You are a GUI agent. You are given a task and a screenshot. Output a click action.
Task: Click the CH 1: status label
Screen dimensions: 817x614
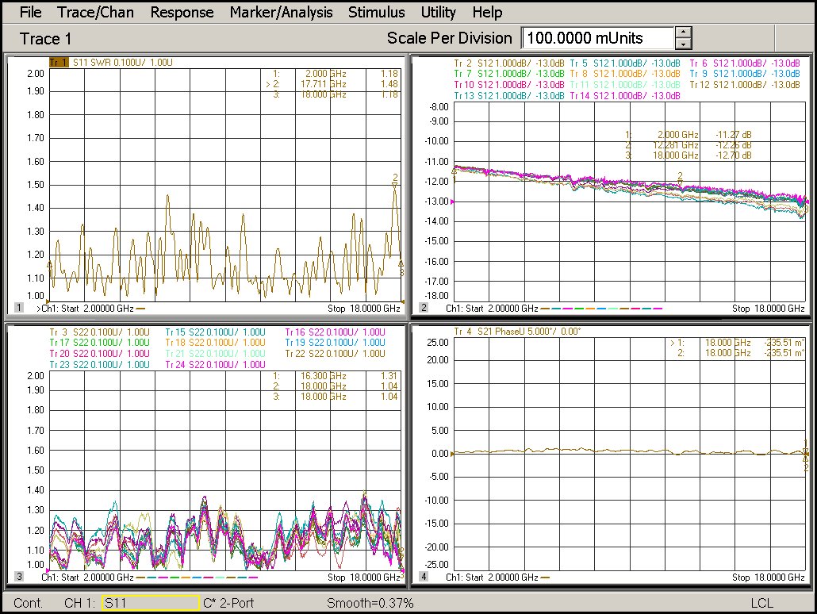click(80, 603)
